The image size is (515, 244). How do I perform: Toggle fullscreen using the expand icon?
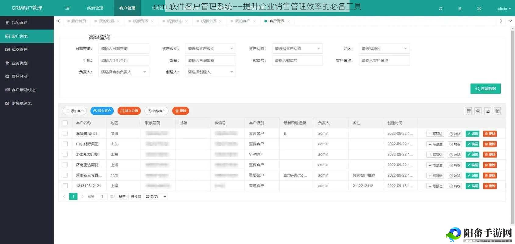(x=479, y=9)
